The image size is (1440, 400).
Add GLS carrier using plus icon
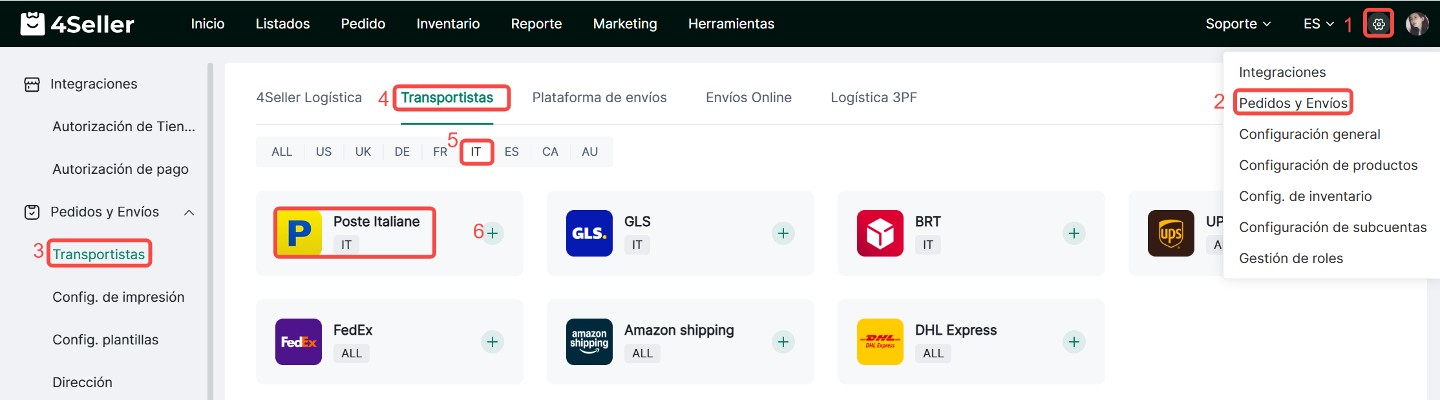783,233
